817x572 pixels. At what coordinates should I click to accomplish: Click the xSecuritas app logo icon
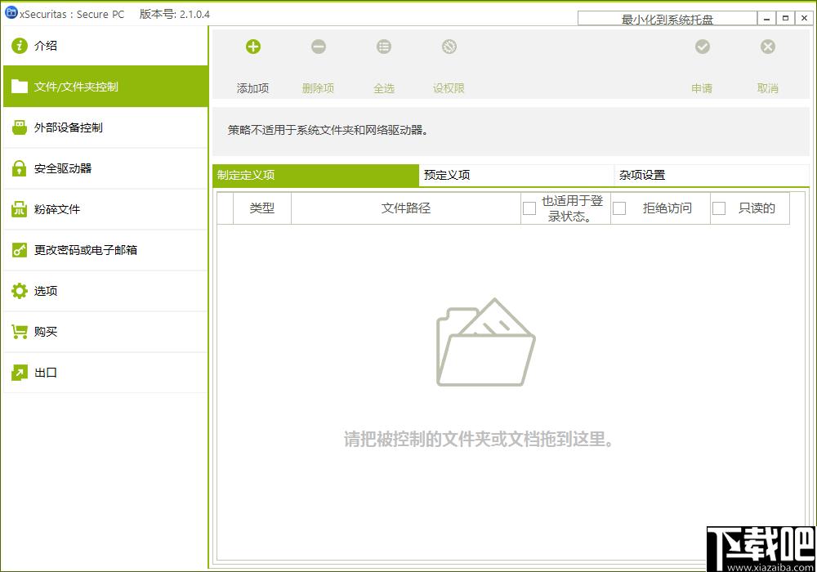tap(11, 12)
